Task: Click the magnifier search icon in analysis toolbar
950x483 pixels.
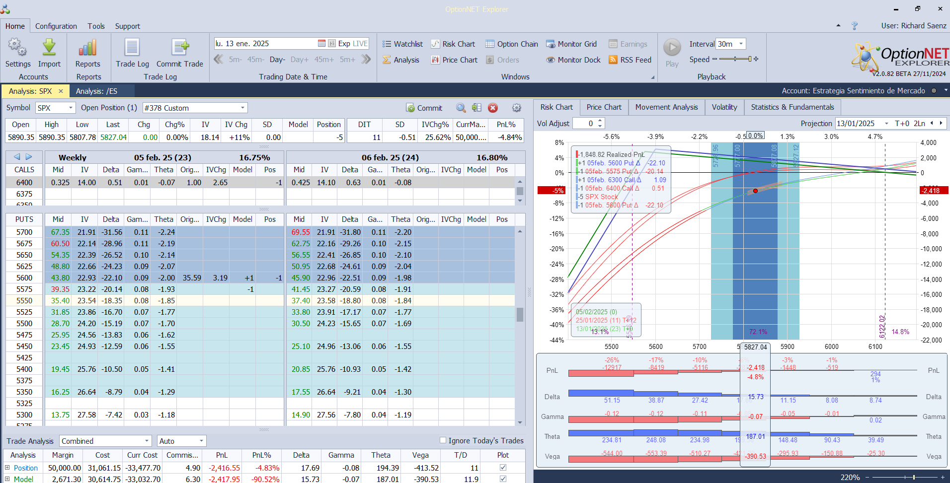Action: pyautogui.click(x=461, y=108)
